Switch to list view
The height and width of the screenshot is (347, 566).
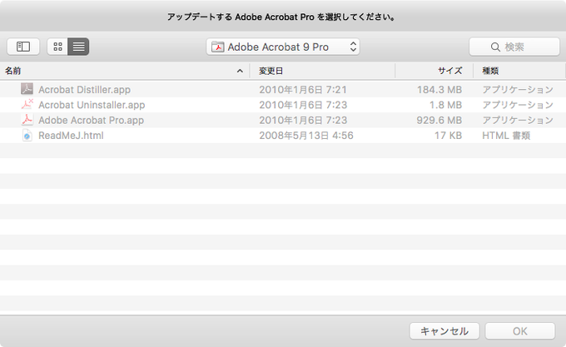(79, 47)
